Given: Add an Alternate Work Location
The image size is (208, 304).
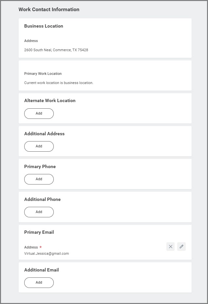Looking at the screenshot, I should click(39, 114).
